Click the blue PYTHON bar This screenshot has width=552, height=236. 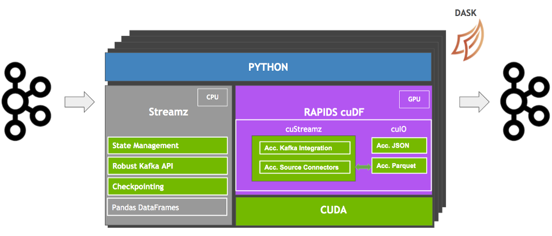(268, 67)
